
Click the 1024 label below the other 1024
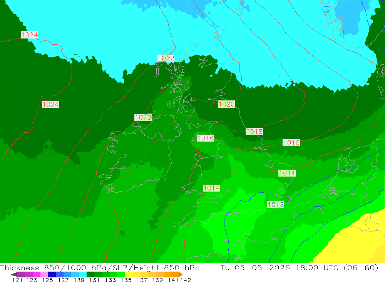point(50,104)
